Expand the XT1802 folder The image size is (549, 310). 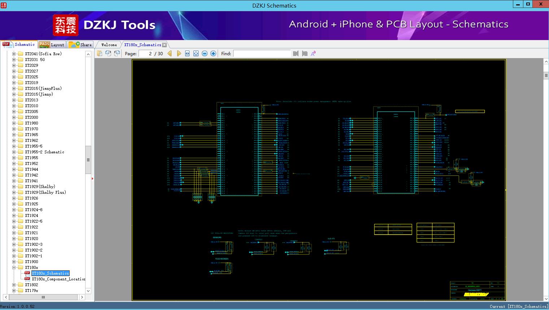click(14, 285)
